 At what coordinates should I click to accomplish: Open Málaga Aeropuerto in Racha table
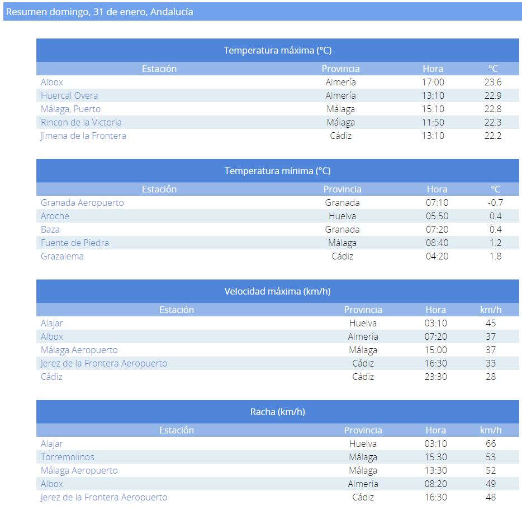[79, 470]
